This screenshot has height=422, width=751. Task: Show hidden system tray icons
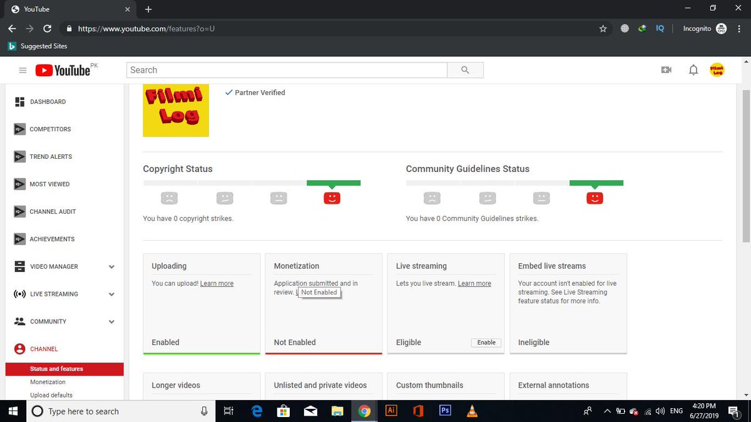point(606,411)
